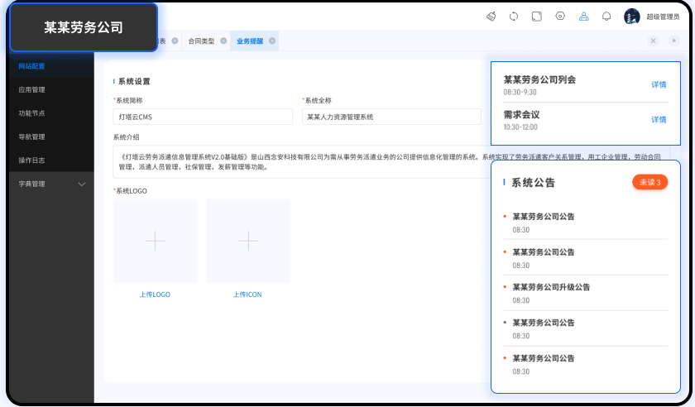Click 详情 link for 某某劳务公司列会

(x=659, y=84)
